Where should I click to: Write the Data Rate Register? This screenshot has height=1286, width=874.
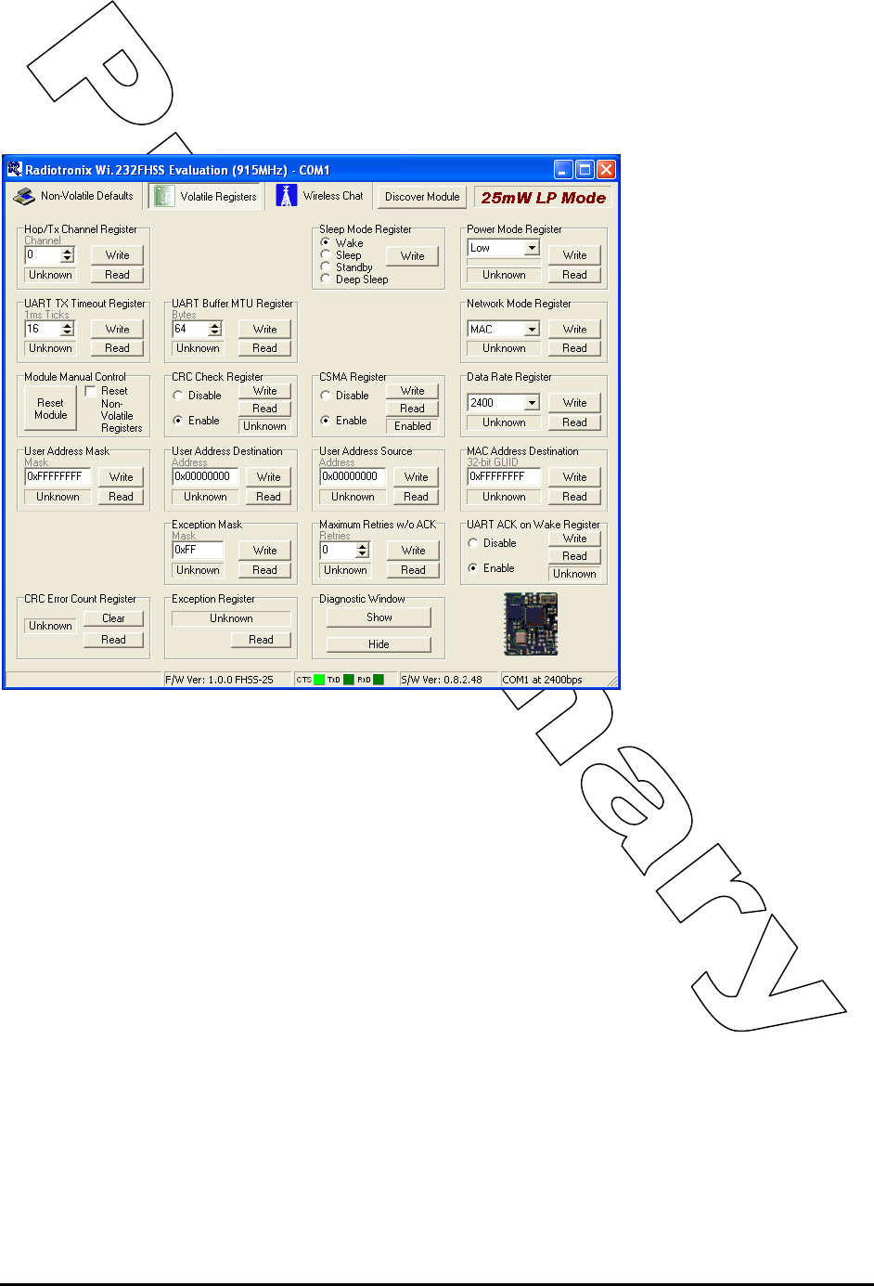coord(575,403)
